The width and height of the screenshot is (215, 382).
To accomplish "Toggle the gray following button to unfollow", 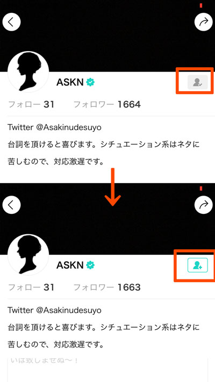I will pos(197,82).
